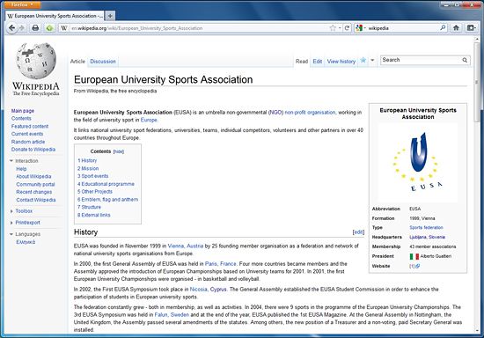Jump to 8 External links in Contents

tap(93, 215)
